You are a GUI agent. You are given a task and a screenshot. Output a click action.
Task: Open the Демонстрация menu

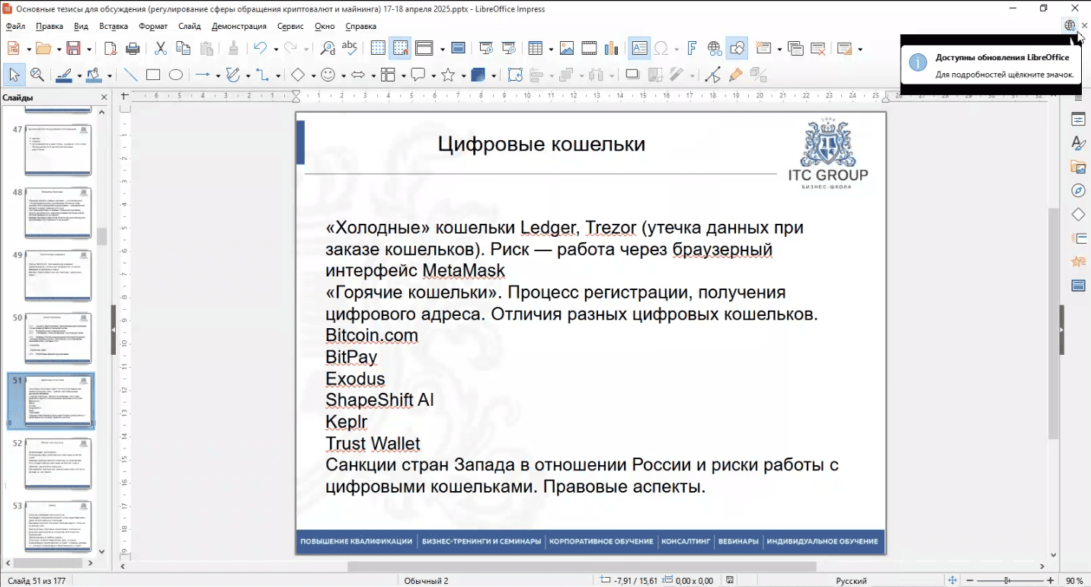point(238,26)
